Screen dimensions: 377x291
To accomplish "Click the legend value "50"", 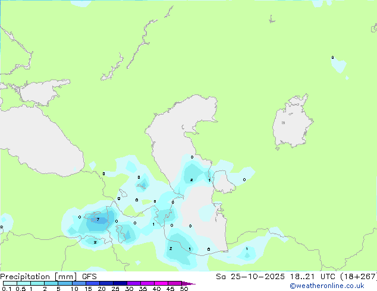I will tap(184, 289).
